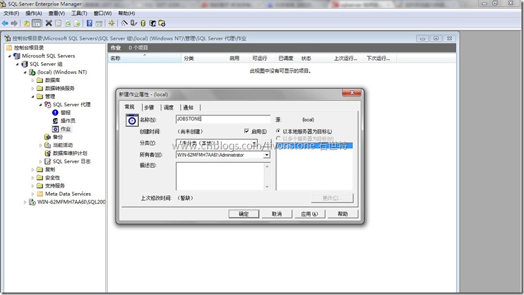
Task: Open the 工具(T) menu
Action: point(79,13)
